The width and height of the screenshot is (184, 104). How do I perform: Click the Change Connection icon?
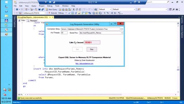[20, 13]
